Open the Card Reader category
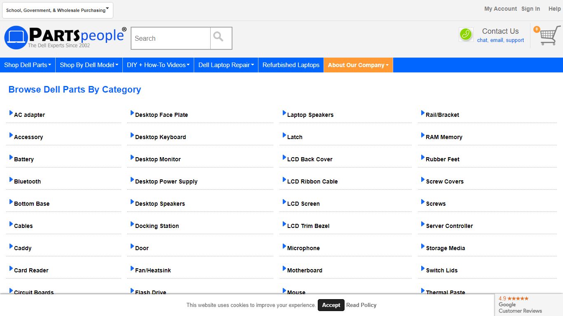The image size is (563, 316). point(31,270)
